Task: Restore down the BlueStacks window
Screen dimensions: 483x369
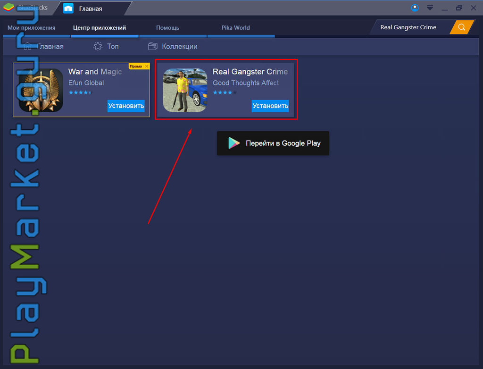Action: click(459, 8)
